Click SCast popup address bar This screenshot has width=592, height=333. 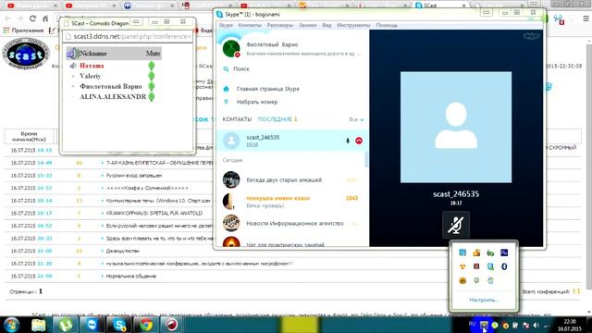[129, 36]
